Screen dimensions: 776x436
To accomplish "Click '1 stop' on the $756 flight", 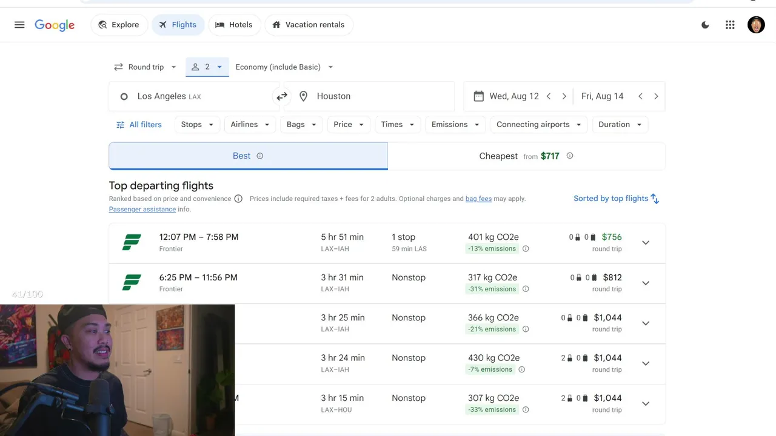I will pos(404,237).
